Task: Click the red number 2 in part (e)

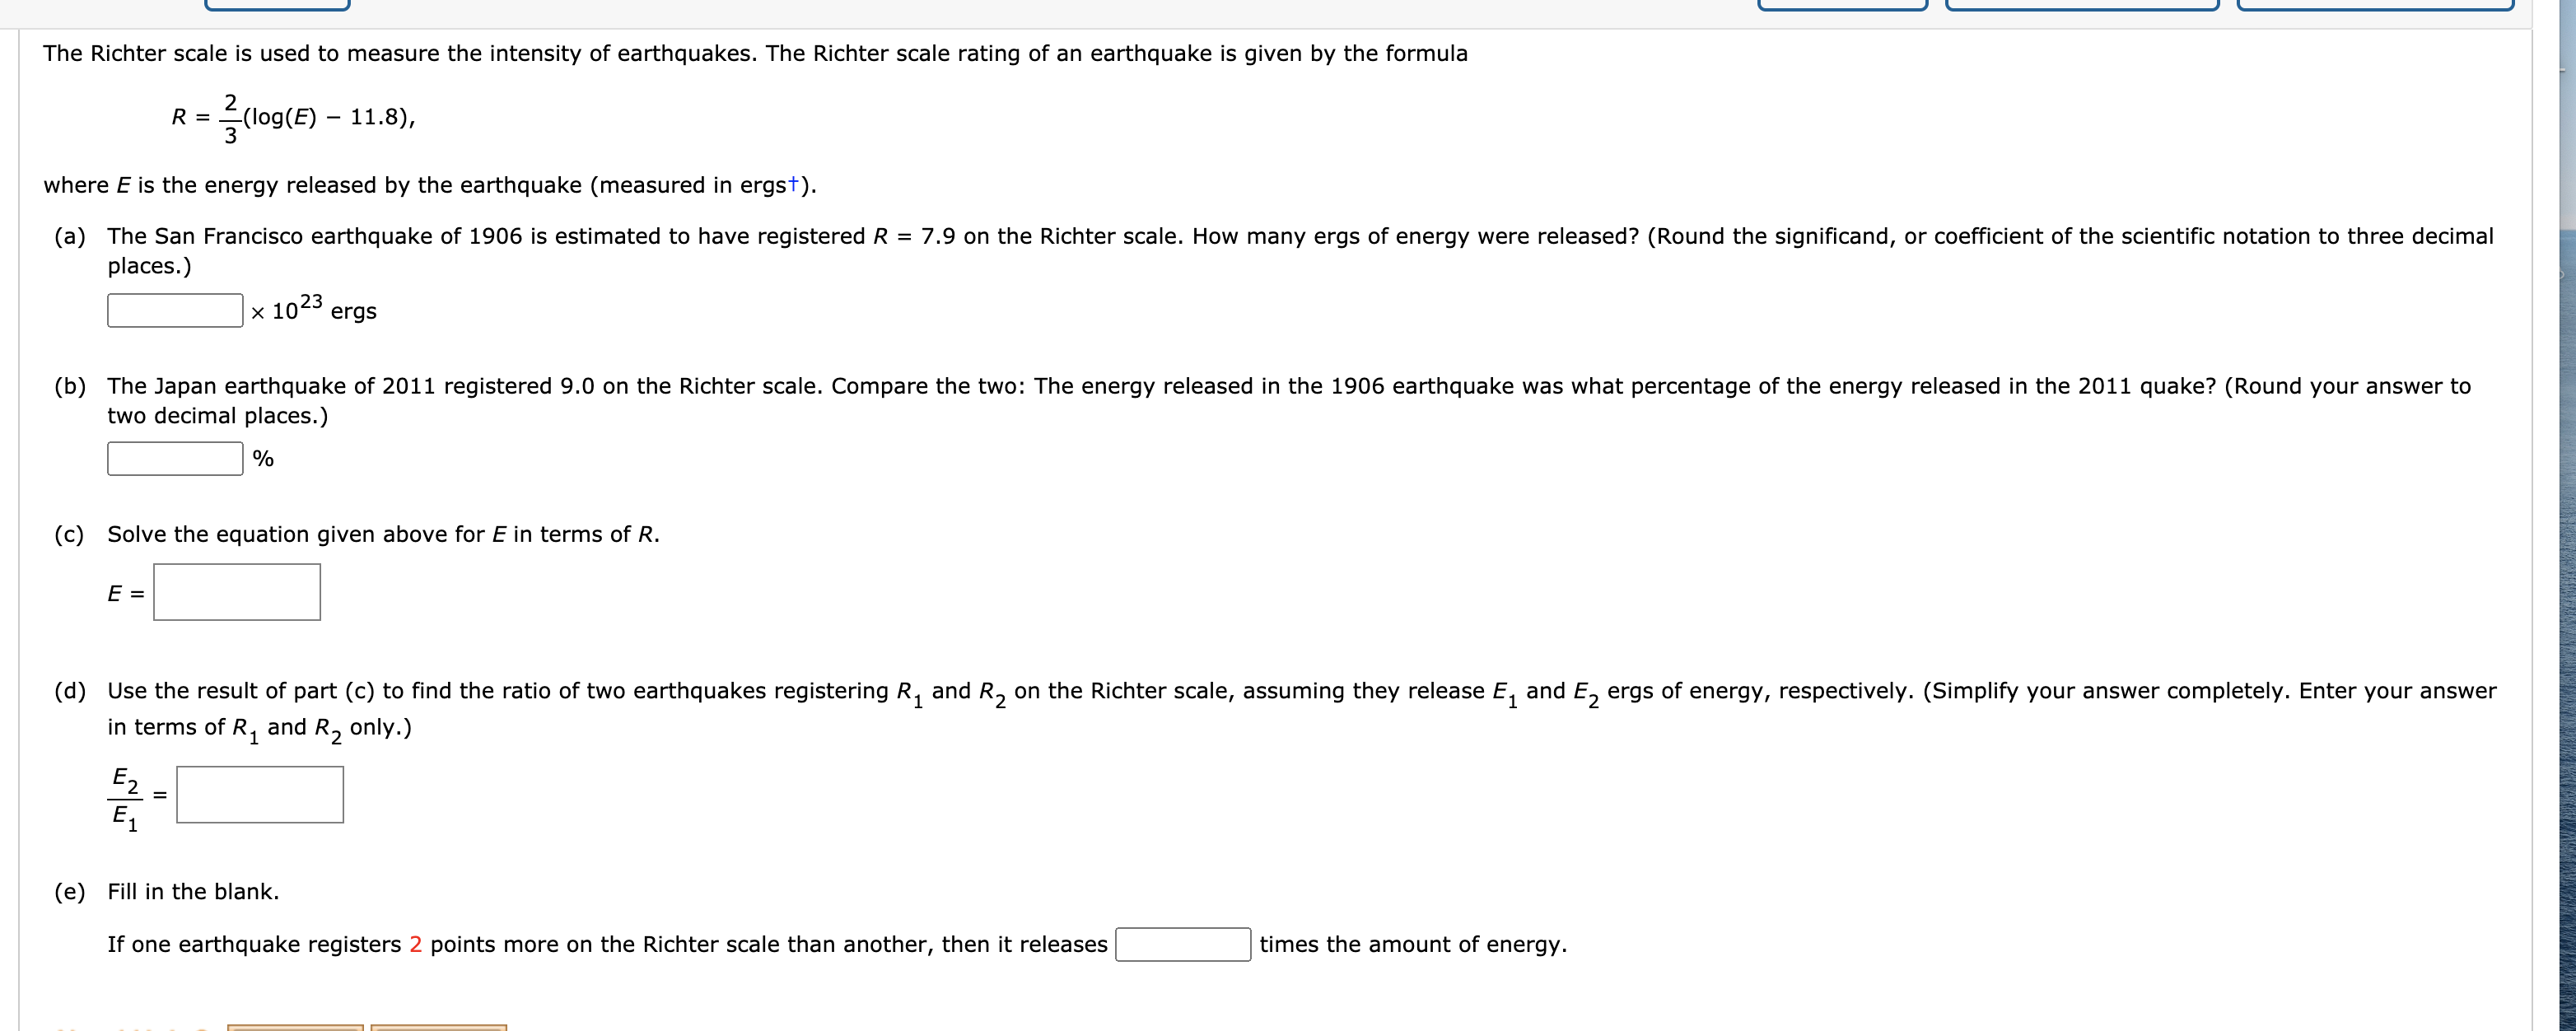Action: click(415, 944)
